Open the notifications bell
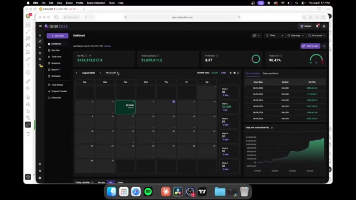 click(318, 26)
